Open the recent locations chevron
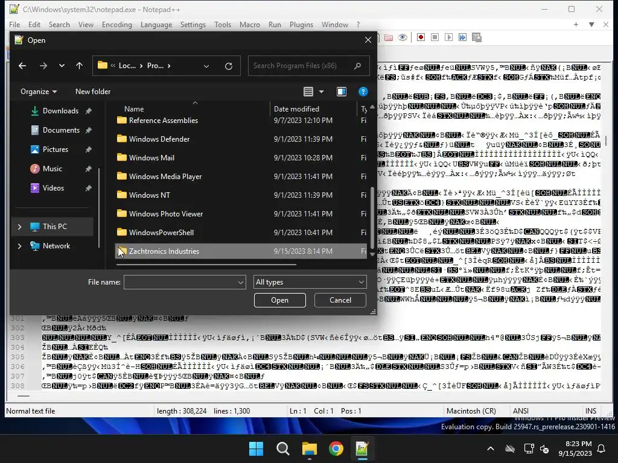618x463 pixels. 62,66
